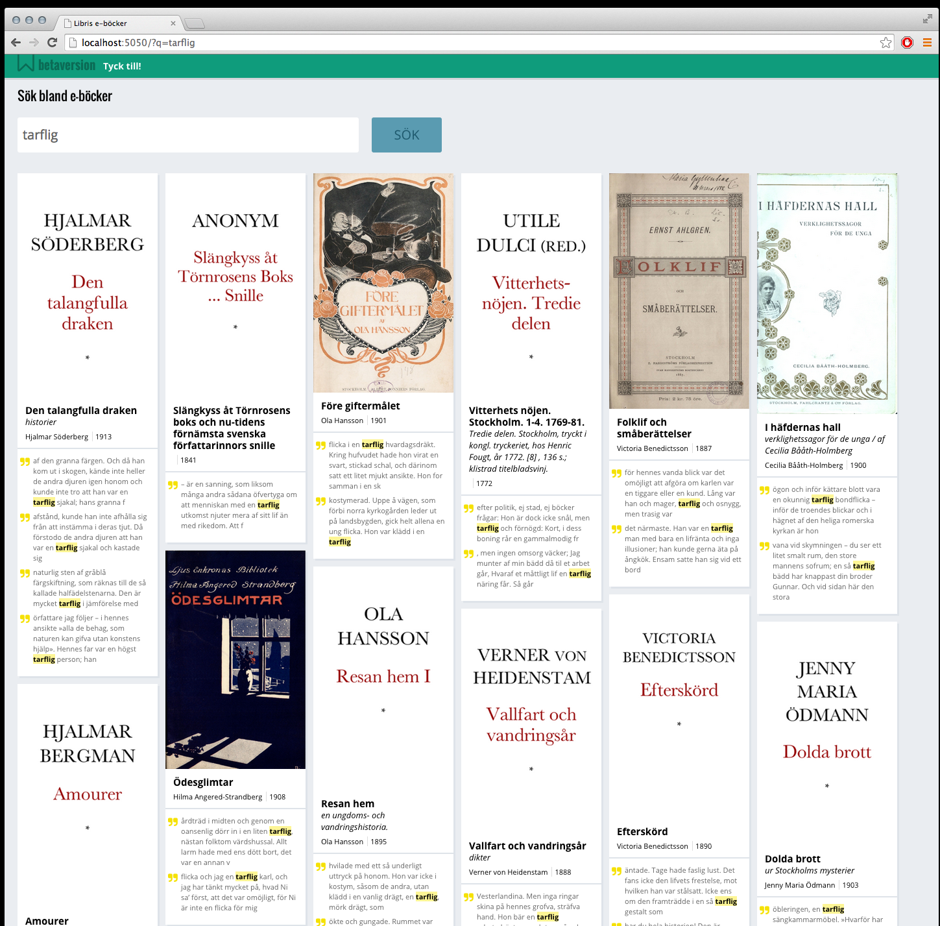Open the Vitterhetsnöjen Tredie delen cover
Screen dimensions: 940x926
(531, 286)
